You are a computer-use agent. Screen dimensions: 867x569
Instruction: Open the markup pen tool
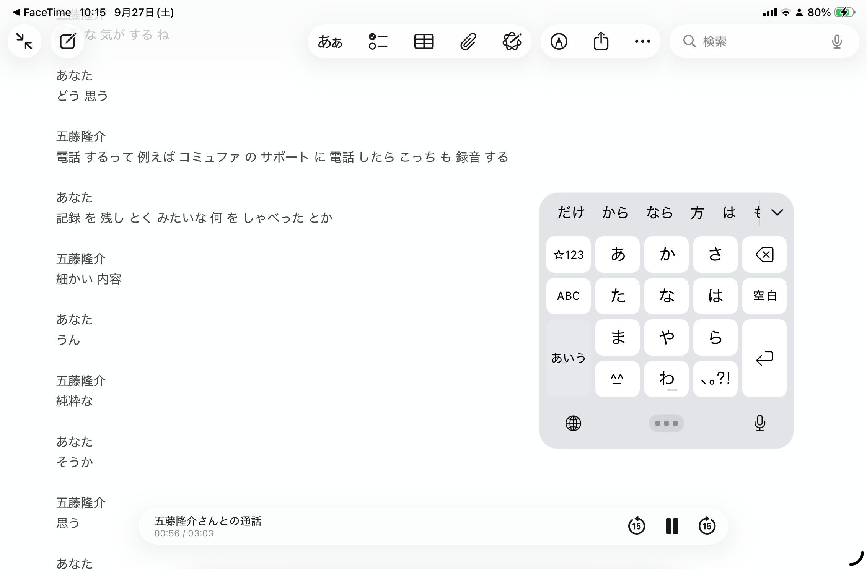tap(559, 41)
